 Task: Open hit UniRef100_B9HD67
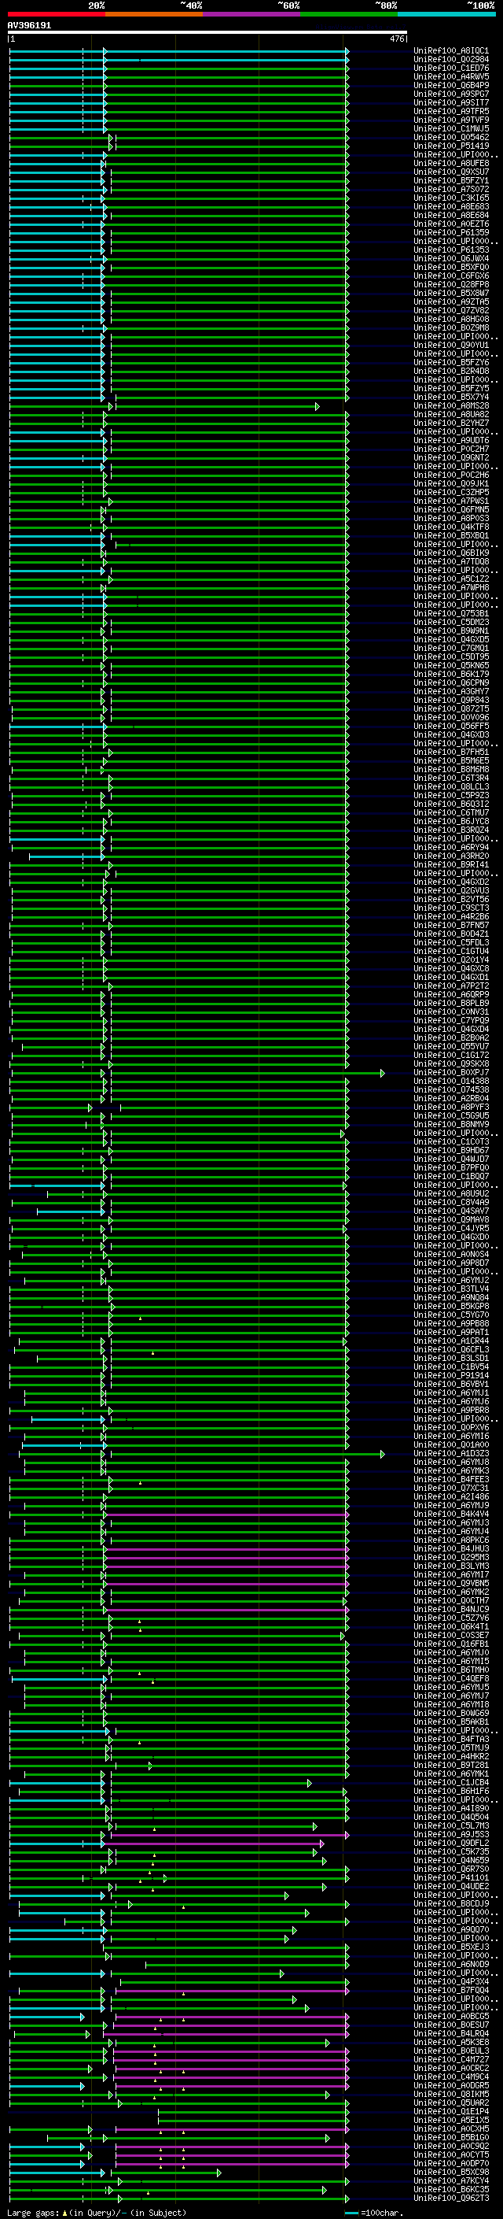(x=450, y=1151)
